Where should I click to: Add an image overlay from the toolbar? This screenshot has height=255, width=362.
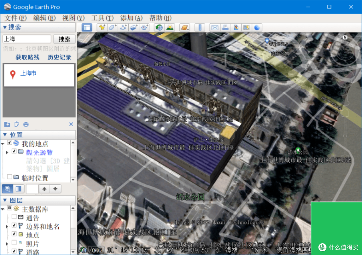[134, 28]
